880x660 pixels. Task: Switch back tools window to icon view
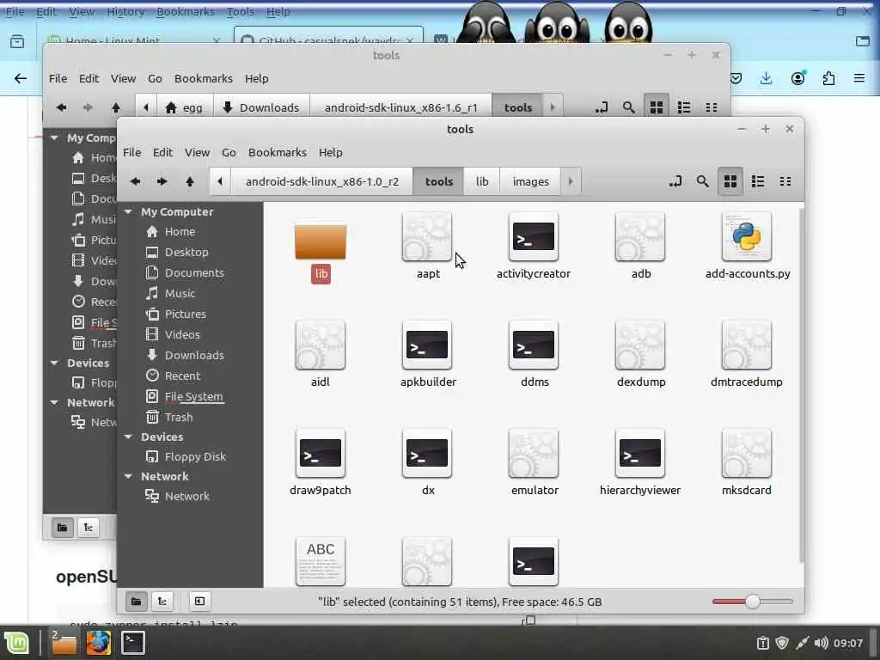(x=656, y=107)
